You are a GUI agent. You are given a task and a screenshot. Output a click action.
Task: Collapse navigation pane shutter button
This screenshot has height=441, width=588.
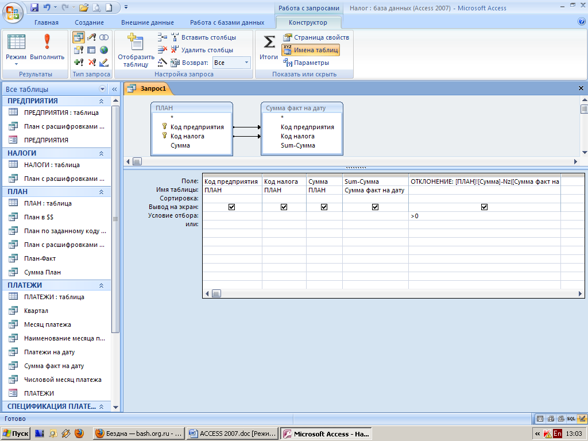click(114, 89)
